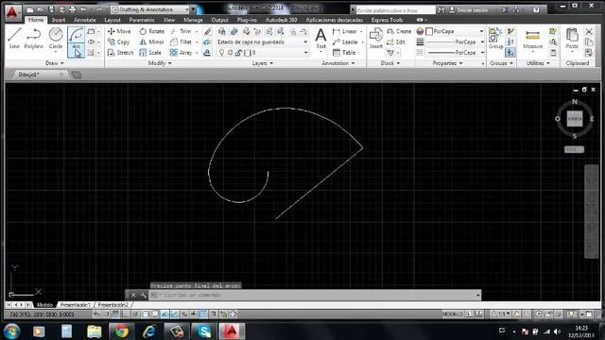Select the Dibujo1 drawing tab
The height and width of the screenshot is (340, 605).
(29, 75)
